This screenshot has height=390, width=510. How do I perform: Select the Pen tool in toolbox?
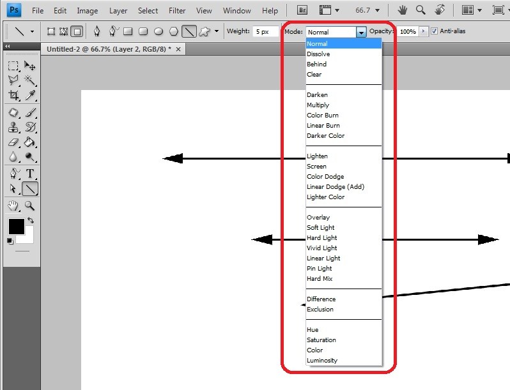pyautogui.click(x=13, y=174)
